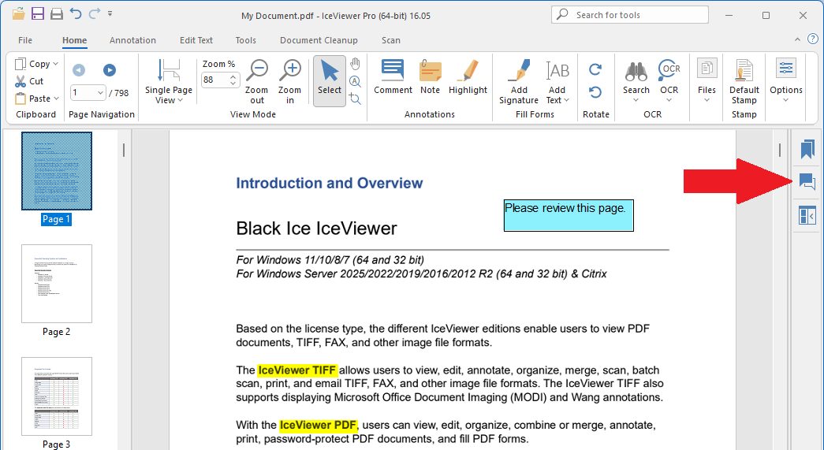Click the thumbnail panel scrollbar handle

(x=124, y=151)
